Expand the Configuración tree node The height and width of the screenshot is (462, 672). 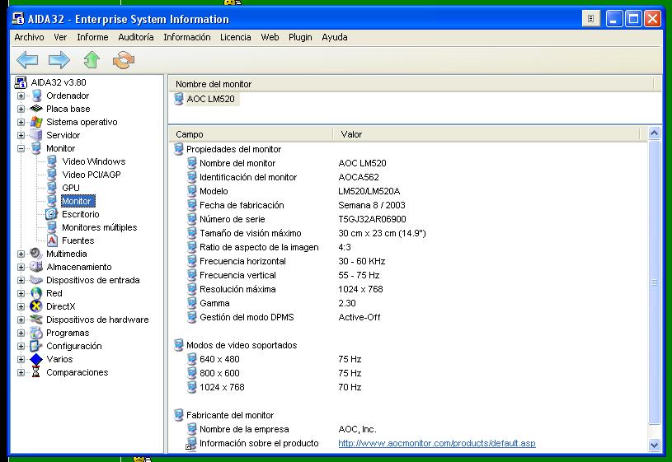tap(21, 346)
